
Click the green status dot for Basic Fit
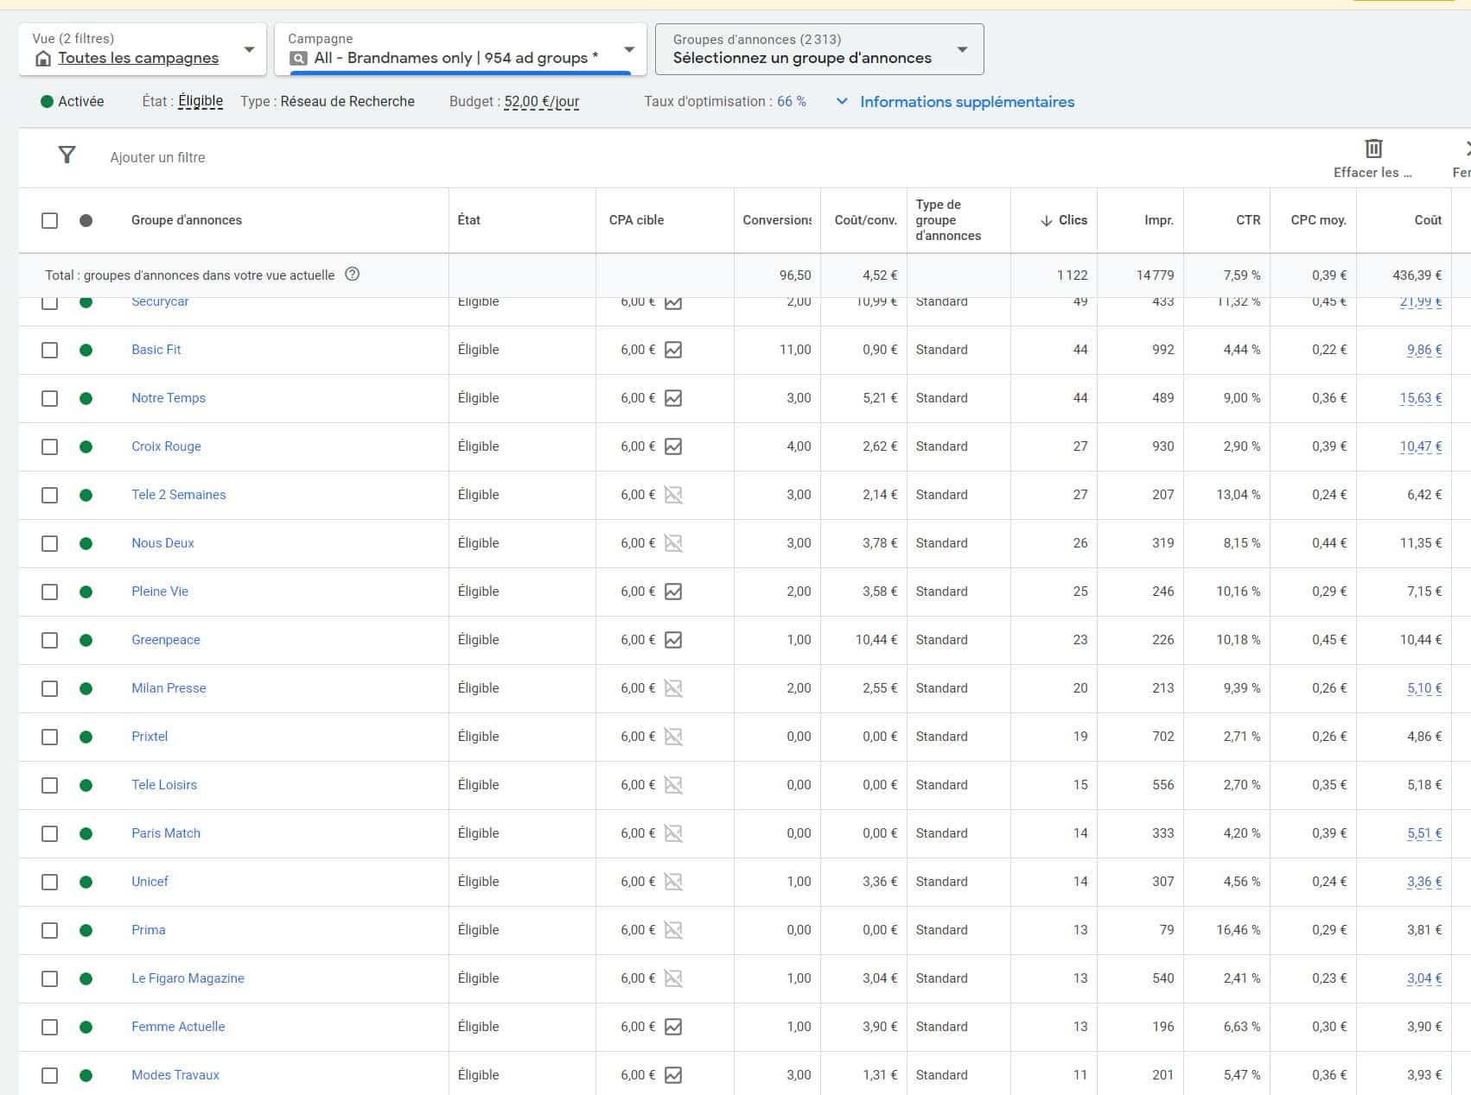86,350
